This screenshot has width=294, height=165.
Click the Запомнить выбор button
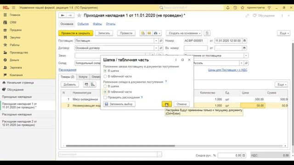click(119, 104)
